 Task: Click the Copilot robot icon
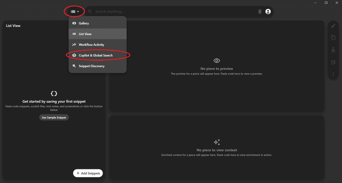[x=74, y=55]
